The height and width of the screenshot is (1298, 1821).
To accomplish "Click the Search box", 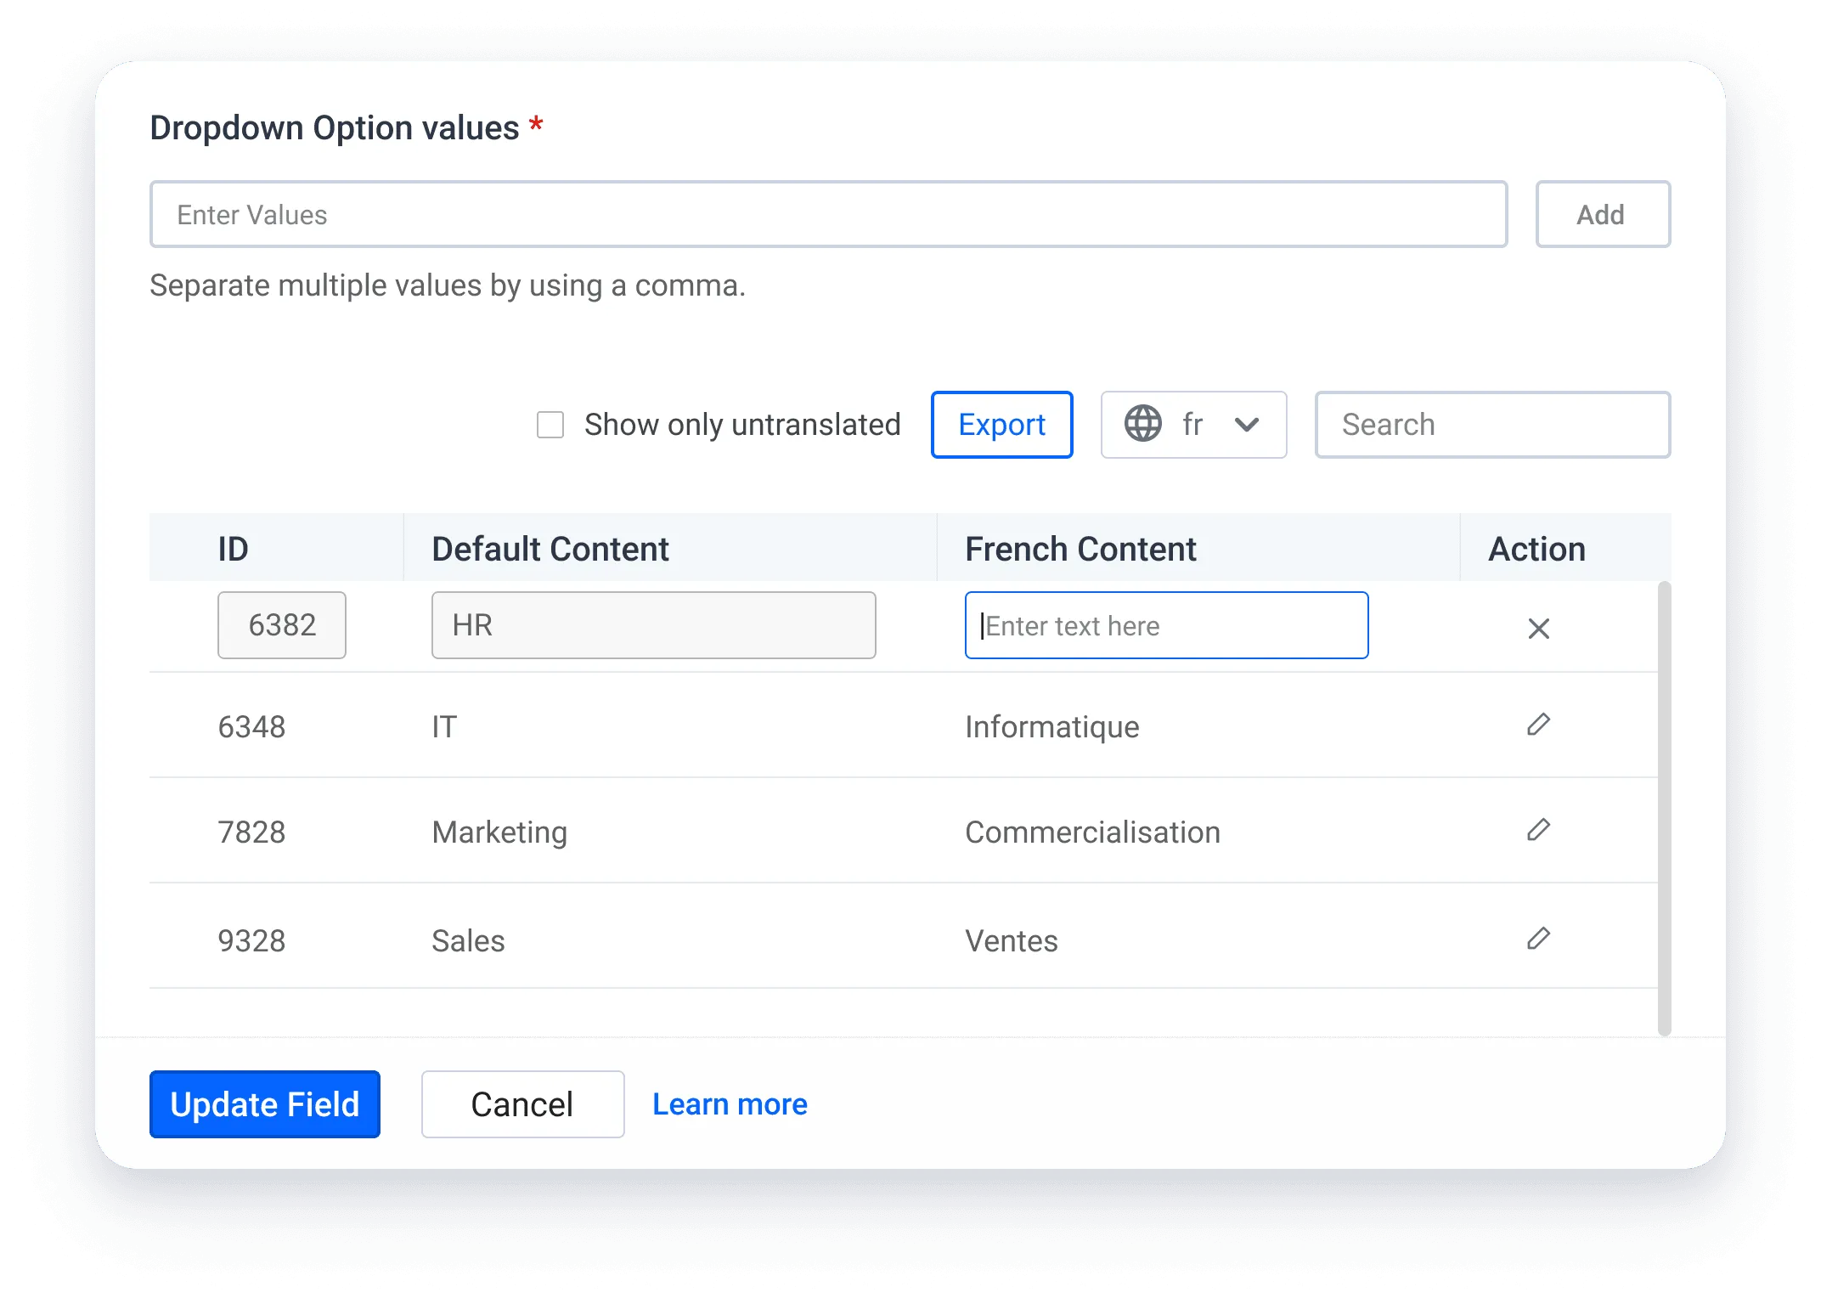I will click(1492, 424).
